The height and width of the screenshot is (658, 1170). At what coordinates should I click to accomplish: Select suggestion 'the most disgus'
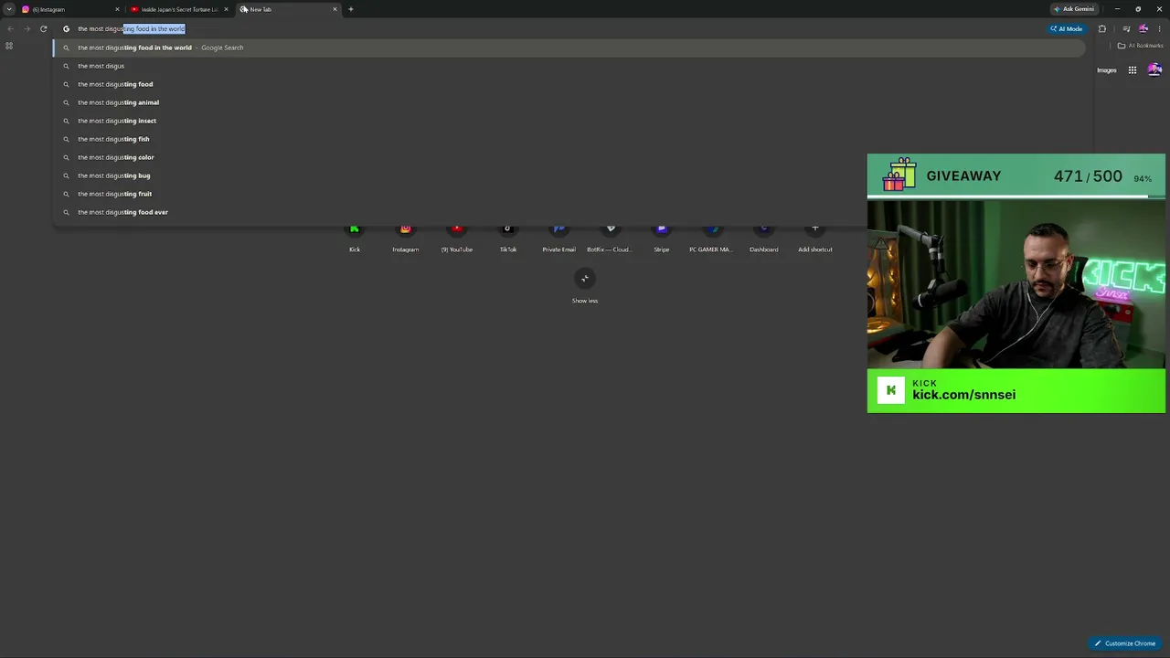(x=569, y=66)
